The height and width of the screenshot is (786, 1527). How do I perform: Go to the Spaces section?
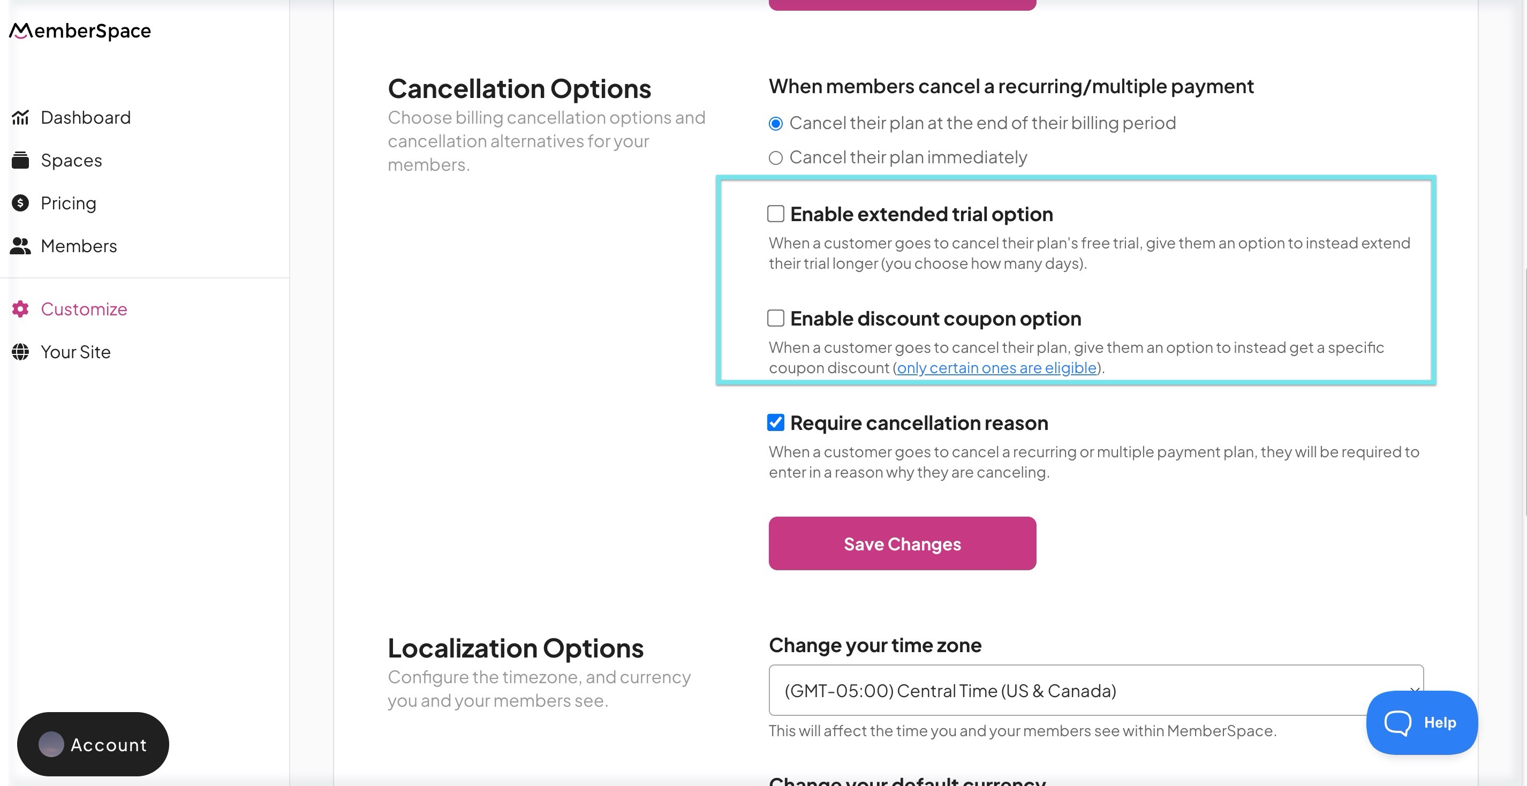point(71,160)
